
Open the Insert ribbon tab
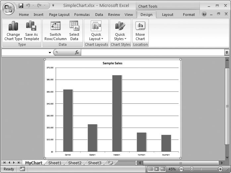[38, 15]
